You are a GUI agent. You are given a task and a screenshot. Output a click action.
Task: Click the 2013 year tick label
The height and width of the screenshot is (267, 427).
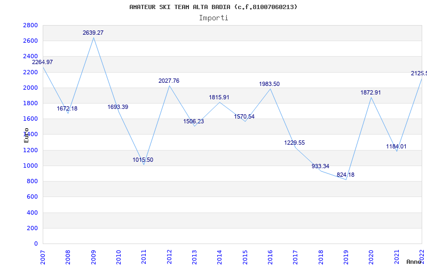coord(194,257)
